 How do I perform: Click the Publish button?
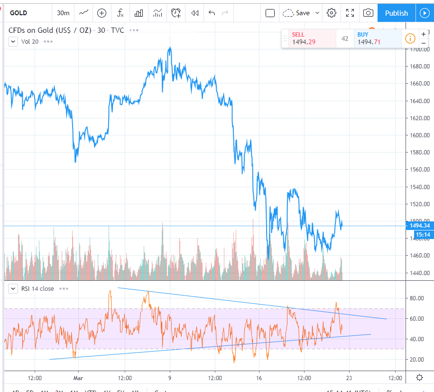click(397, 13)
